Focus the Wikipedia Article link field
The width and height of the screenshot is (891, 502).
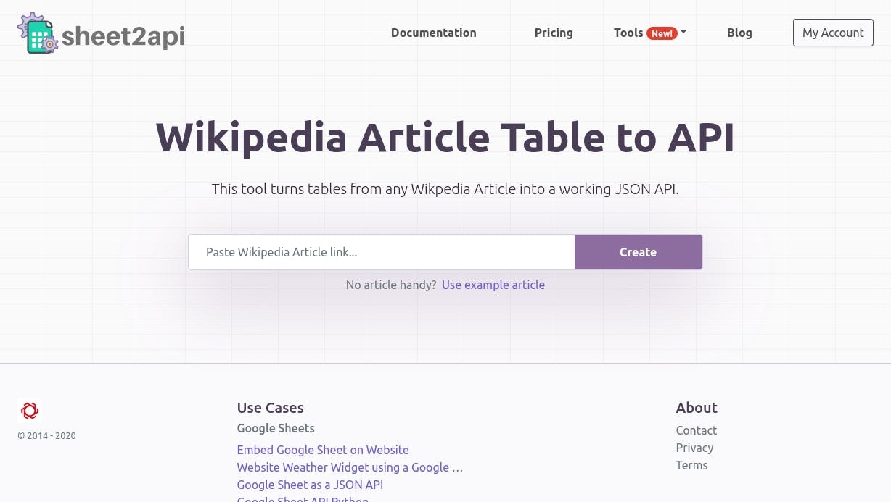pos(382,252)
